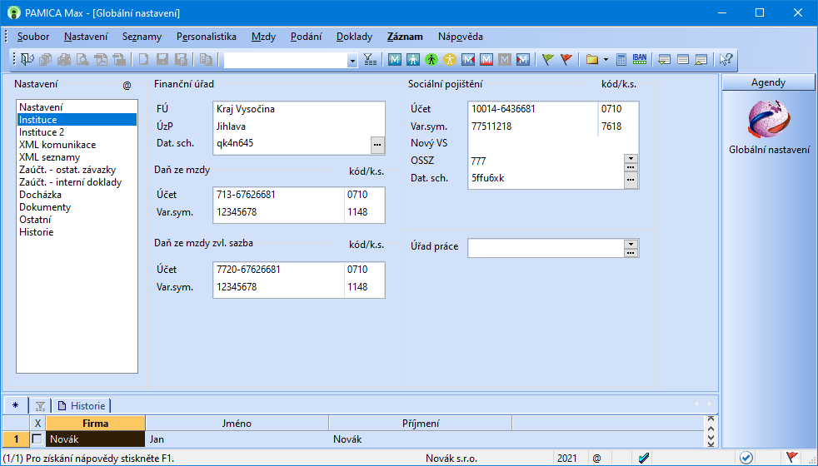Open the Úřad práce dropdown list

pyautogui.click(x=631, y=244)
